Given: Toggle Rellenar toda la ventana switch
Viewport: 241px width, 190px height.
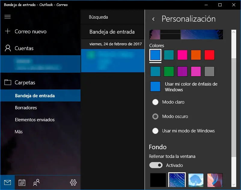Looking at the screenshot, I should [156, 165].
